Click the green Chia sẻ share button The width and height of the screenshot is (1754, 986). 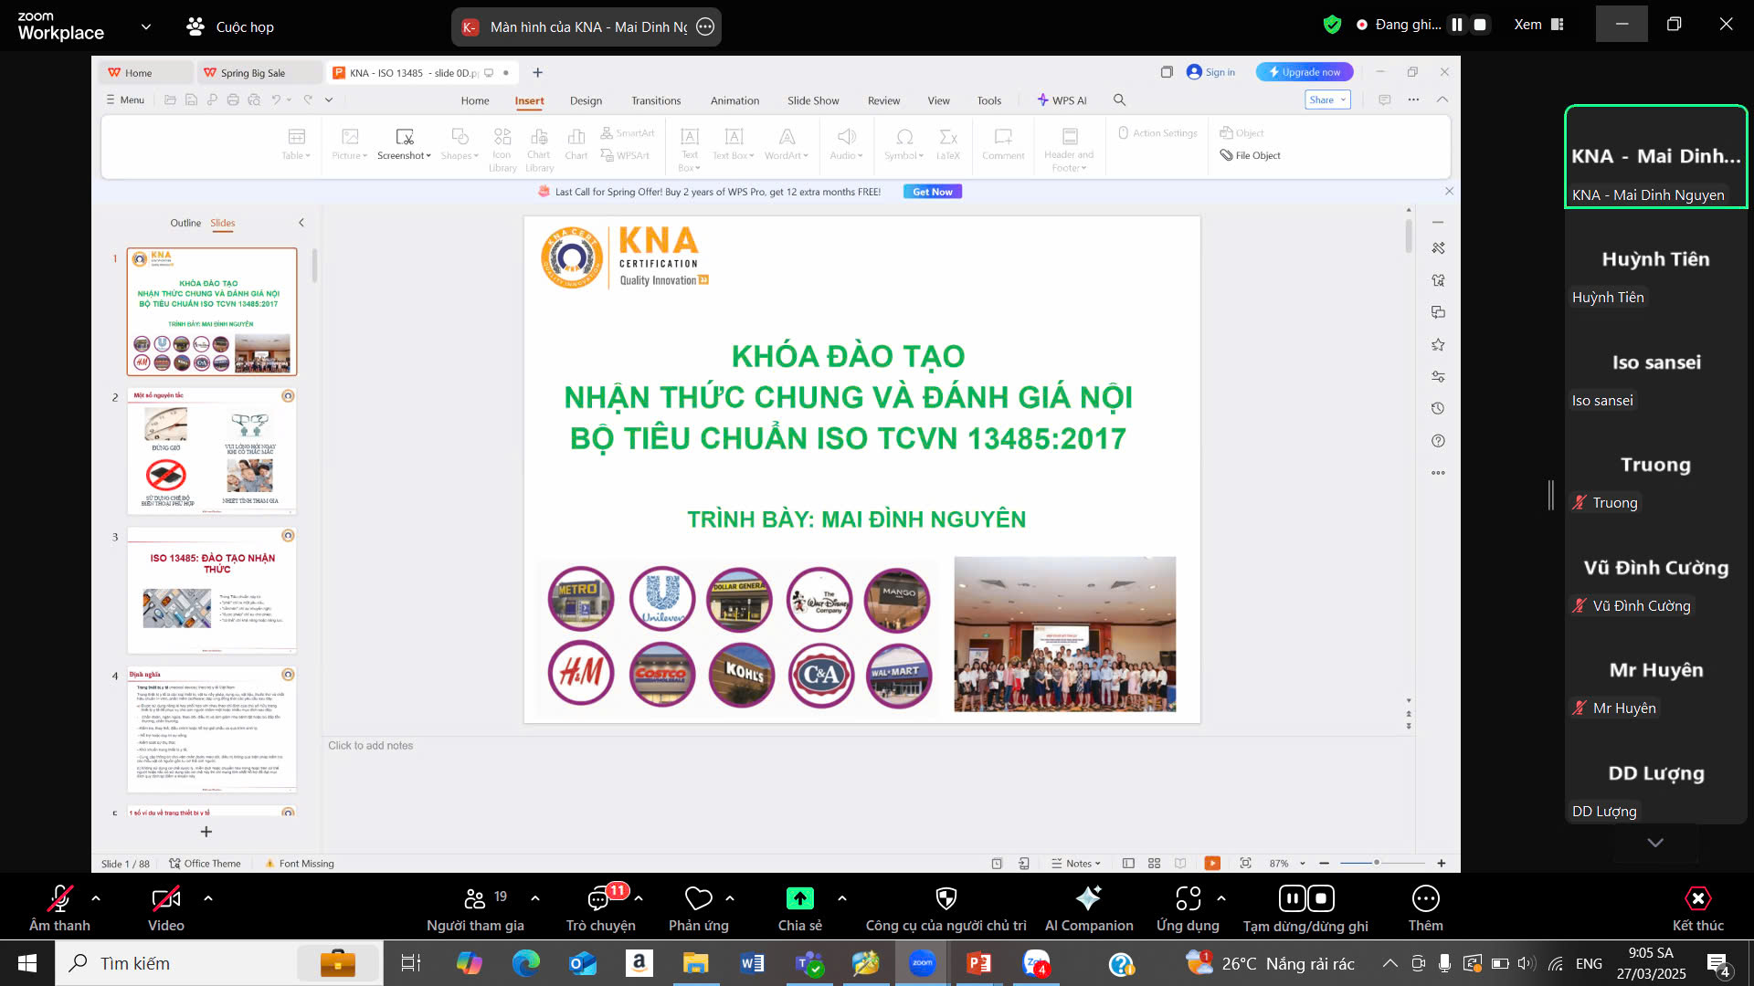point(799,899)
